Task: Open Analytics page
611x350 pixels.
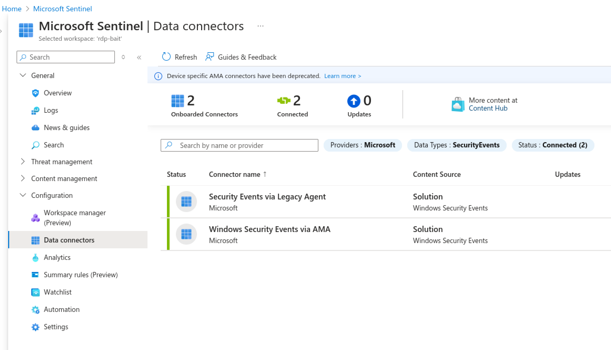Action: click(57, 258)
